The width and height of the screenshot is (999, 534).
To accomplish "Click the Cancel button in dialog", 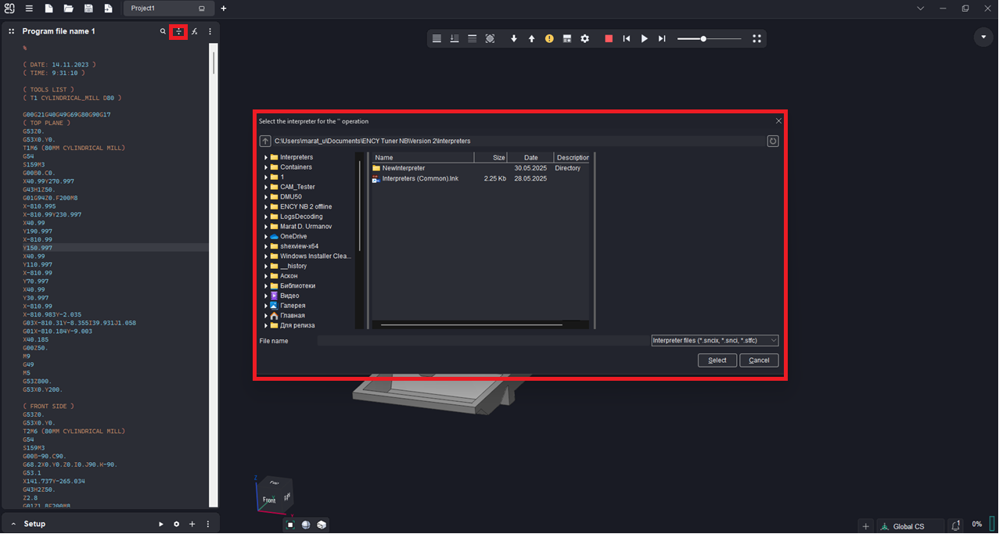I will (x=758, y=360).
